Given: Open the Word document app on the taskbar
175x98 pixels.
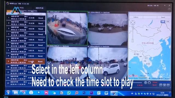Looking at the screenshot, I should [106, 93].
